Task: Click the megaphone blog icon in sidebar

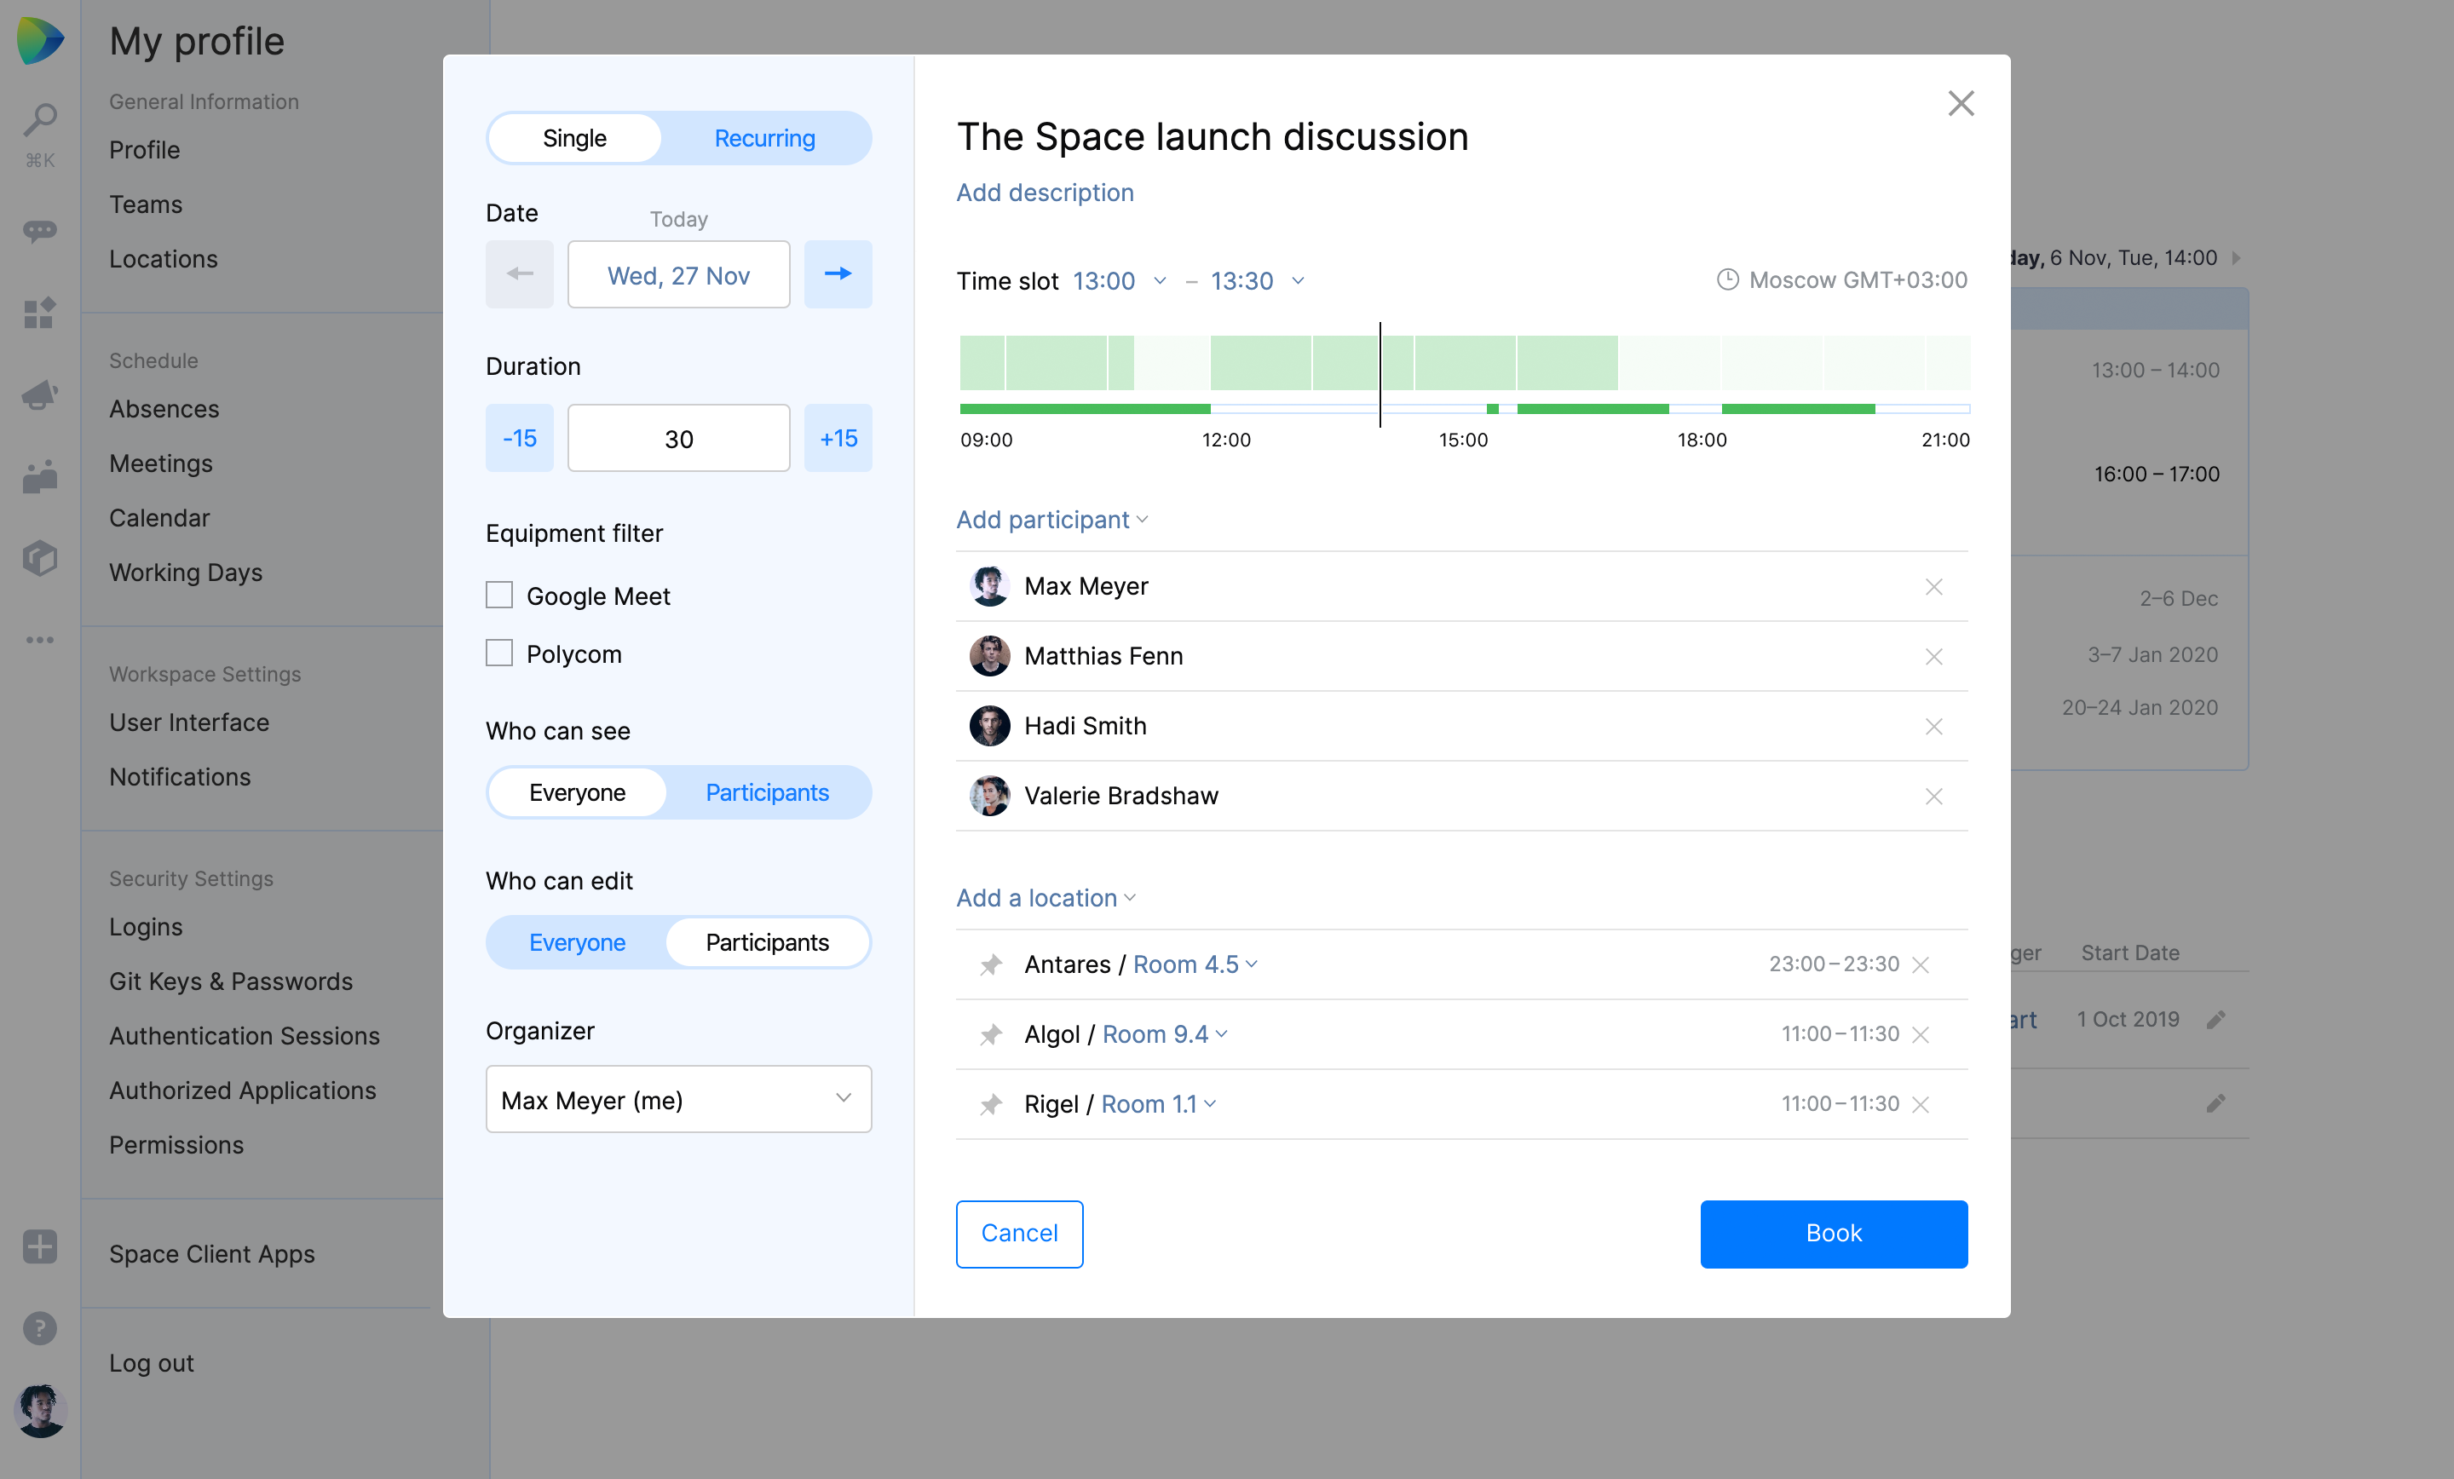Action: pyautogui.click(x=40, y=395)
